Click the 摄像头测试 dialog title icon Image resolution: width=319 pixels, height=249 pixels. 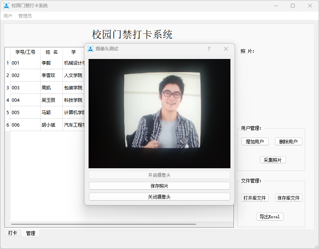(x=90, y=49)
